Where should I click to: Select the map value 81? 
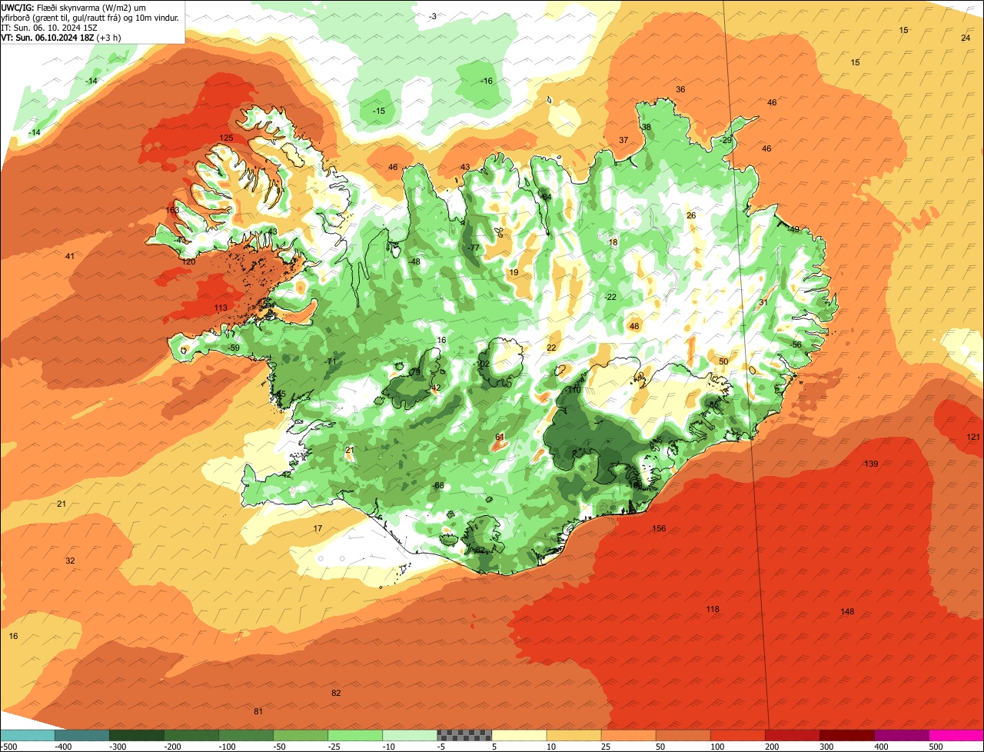click(258, 711)
